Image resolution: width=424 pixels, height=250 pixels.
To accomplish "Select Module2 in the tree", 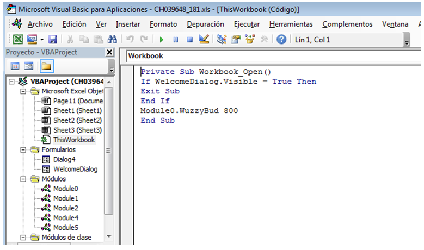I will pos(66,208).
